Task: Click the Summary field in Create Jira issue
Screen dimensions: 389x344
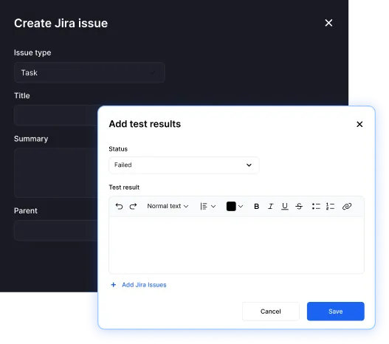Action: 56,173
